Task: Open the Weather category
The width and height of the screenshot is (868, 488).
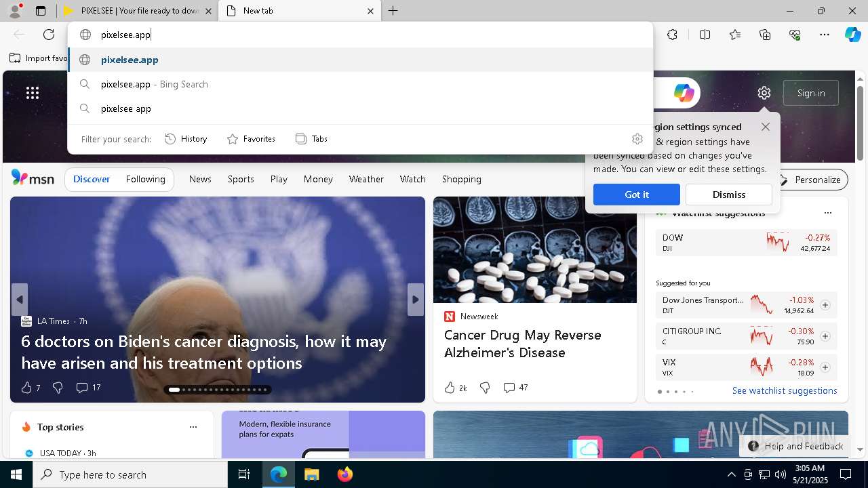Action: point(366,179)
